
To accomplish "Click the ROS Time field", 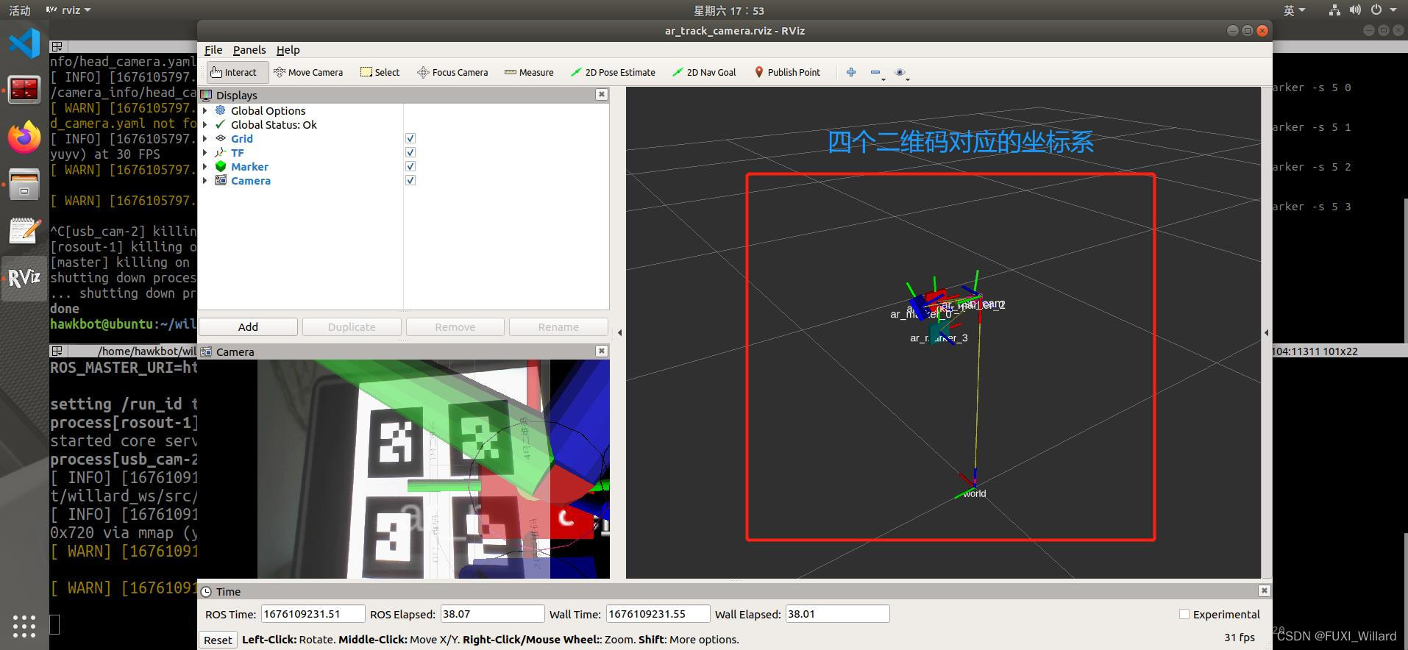I will point(313,614).
